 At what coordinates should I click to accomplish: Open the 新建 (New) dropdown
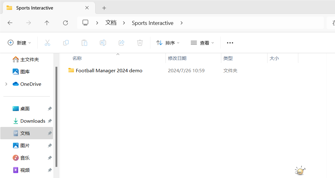click(x=19, y=43)
